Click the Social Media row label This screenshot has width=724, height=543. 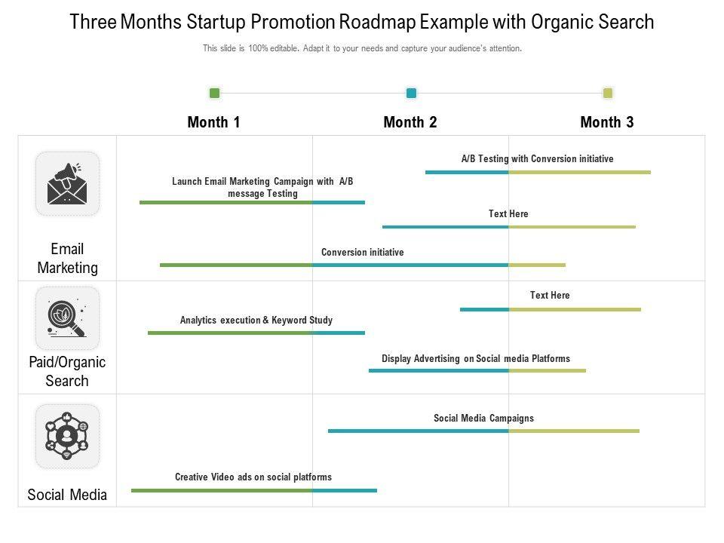point(67,495)
